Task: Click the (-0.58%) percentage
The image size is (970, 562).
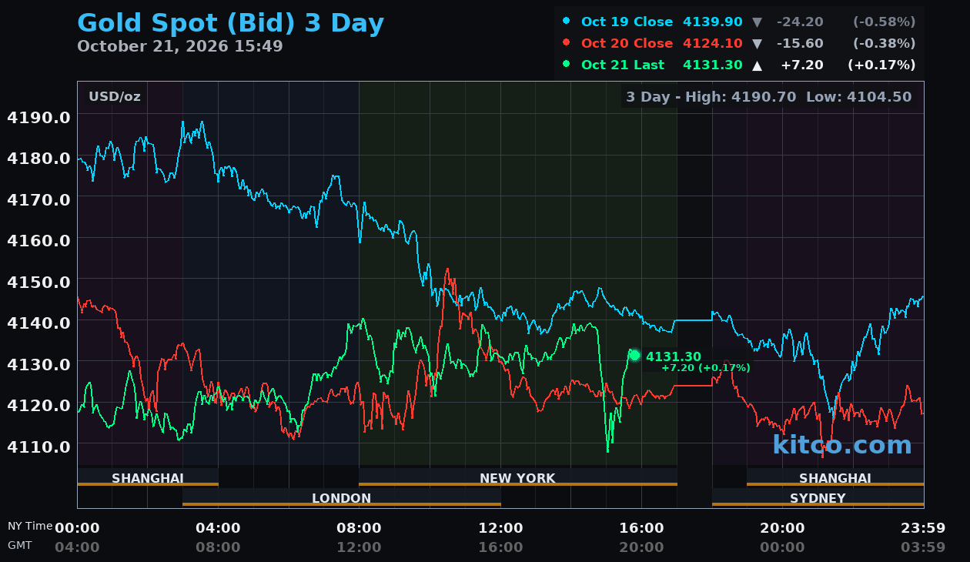Action: click(x=885, y=22)
